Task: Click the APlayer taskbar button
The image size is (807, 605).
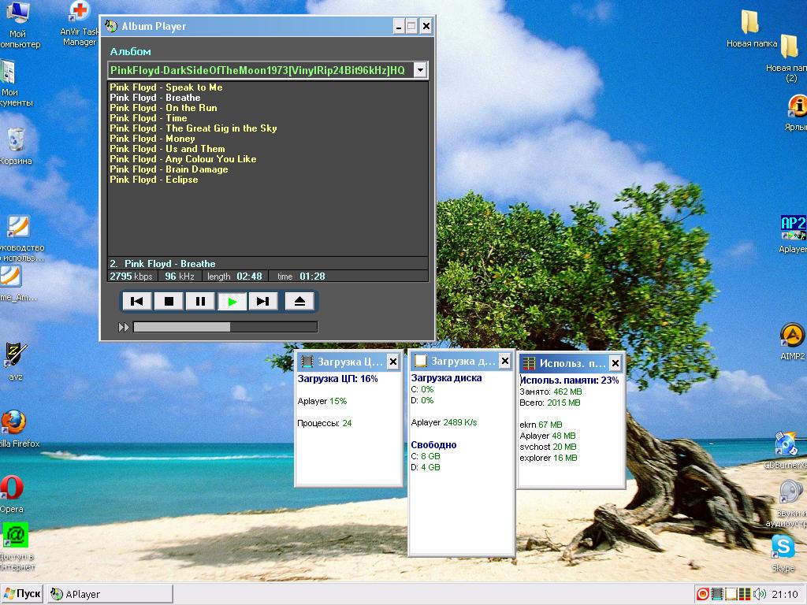Action: point(110,595)
